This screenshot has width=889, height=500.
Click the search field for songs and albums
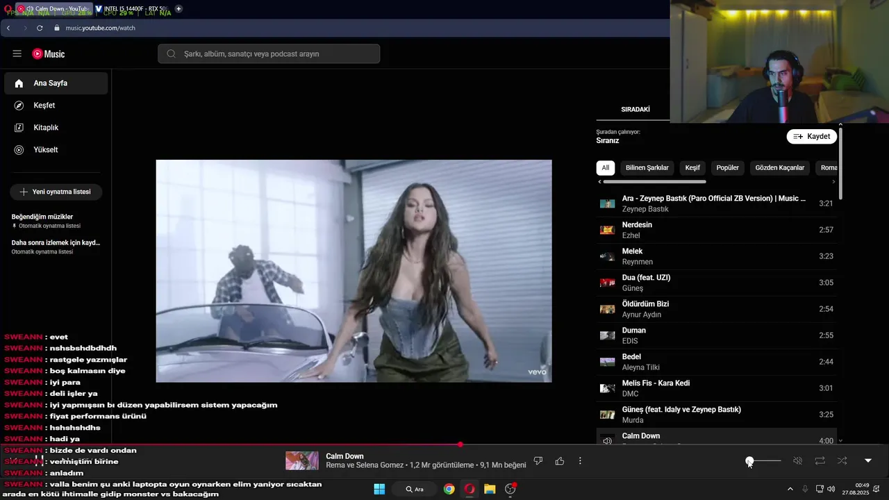tap(269, 53)
